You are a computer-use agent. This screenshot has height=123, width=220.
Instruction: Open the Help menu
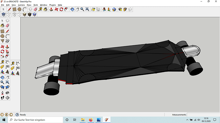click(x=60, y=5)
